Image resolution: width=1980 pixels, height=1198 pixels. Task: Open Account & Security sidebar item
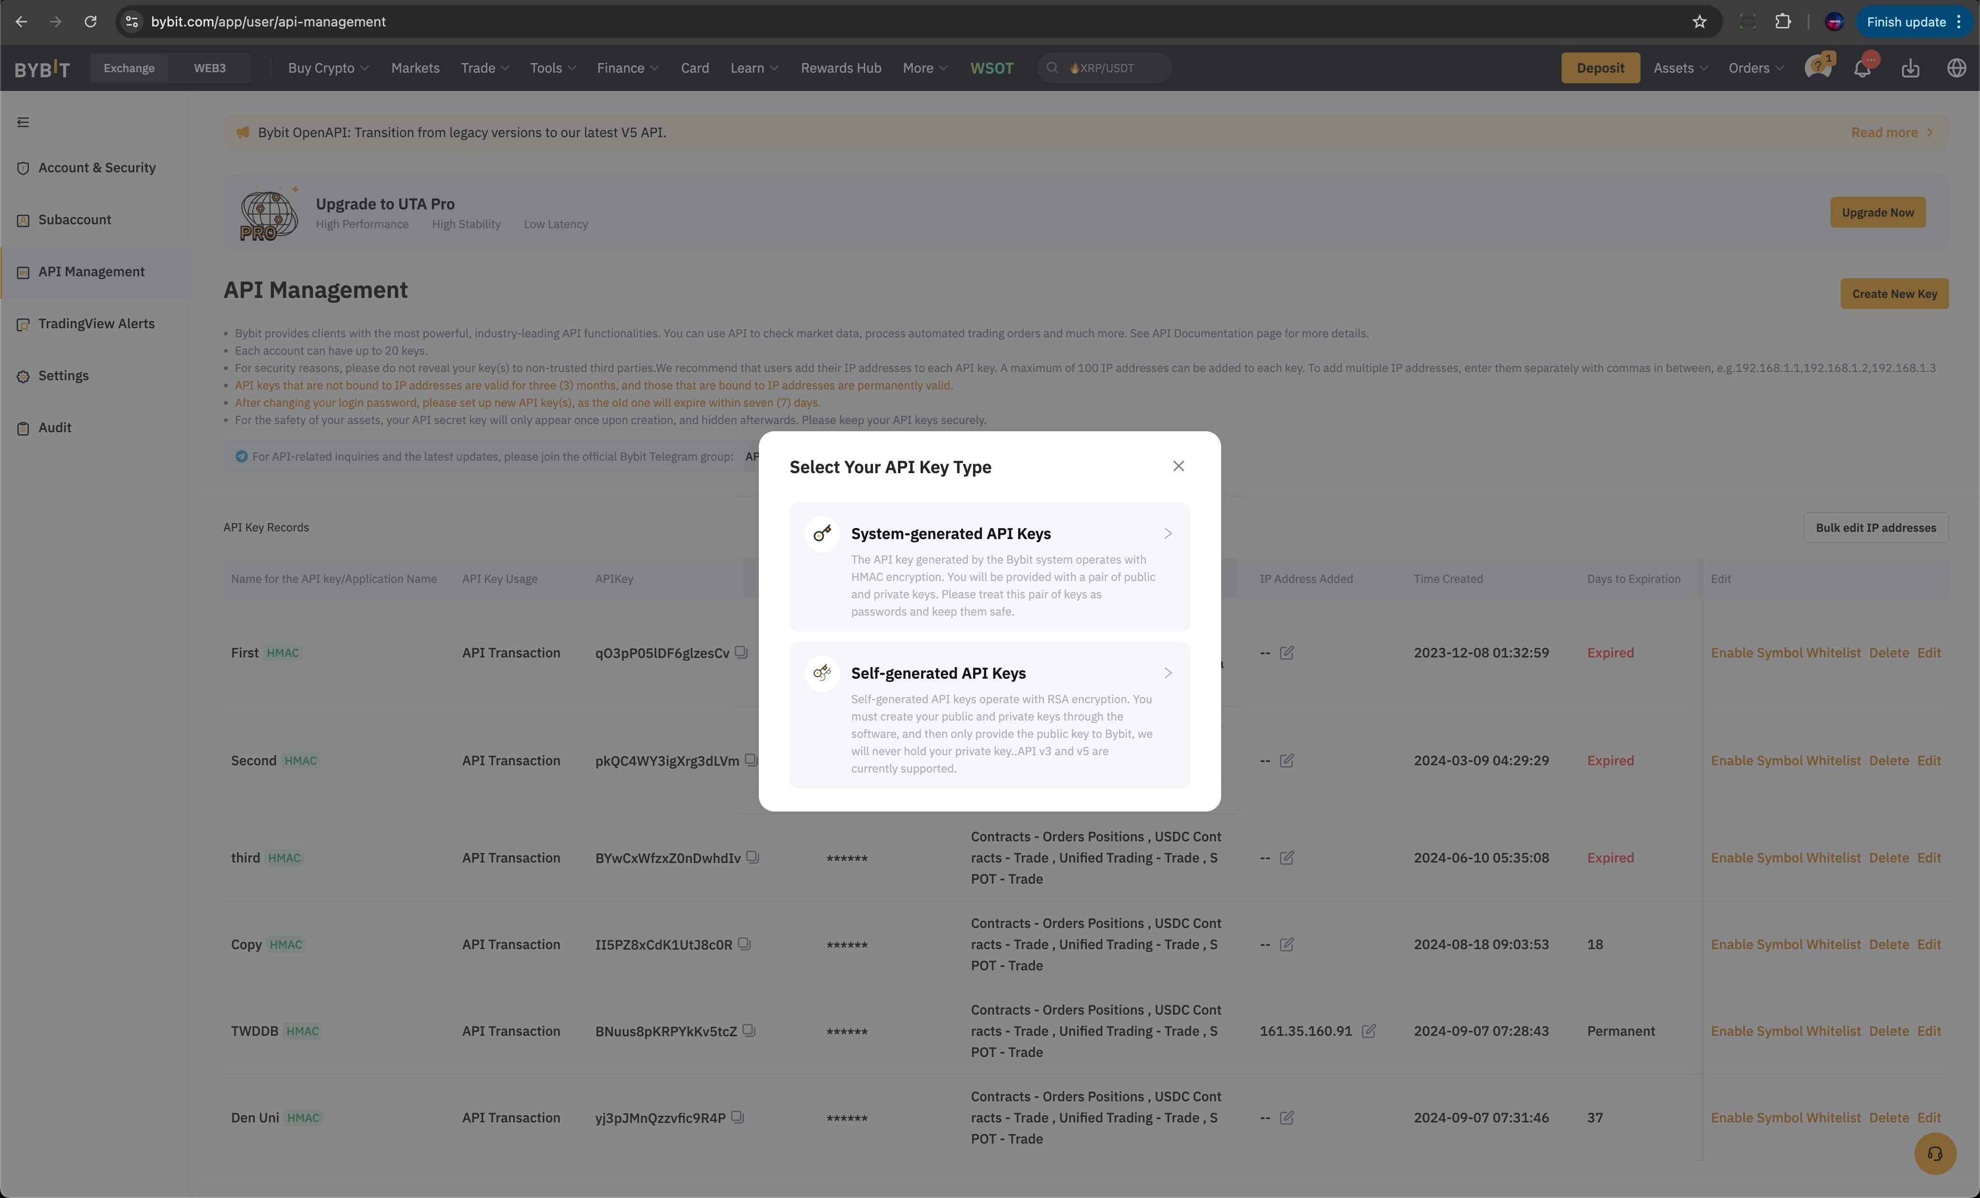pos(96,168)
